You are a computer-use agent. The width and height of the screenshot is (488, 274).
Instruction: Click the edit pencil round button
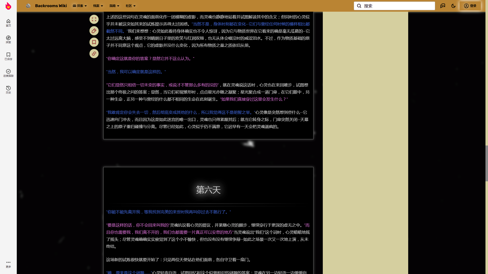[94, 31]
